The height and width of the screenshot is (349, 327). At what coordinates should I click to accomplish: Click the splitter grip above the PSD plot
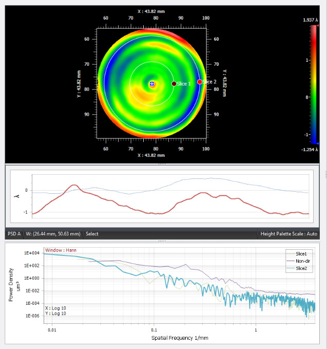pos(163,241)
